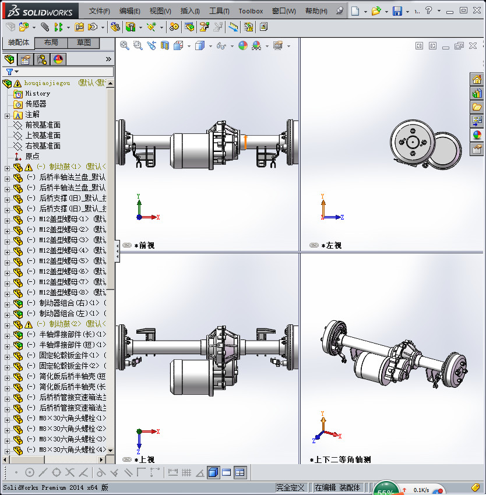Open the DisplayManager tab icon
Screen dimensions: 486x495
click(x=58, y=59)
